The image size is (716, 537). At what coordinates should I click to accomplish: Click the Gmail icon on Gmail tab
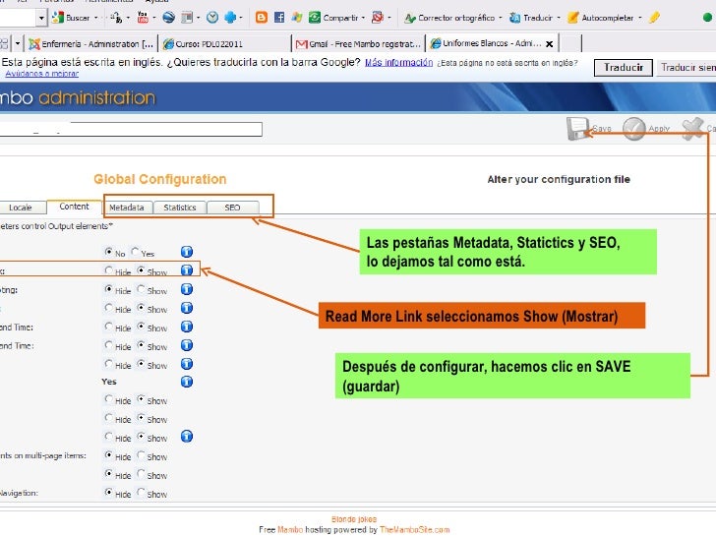[301, 44]
